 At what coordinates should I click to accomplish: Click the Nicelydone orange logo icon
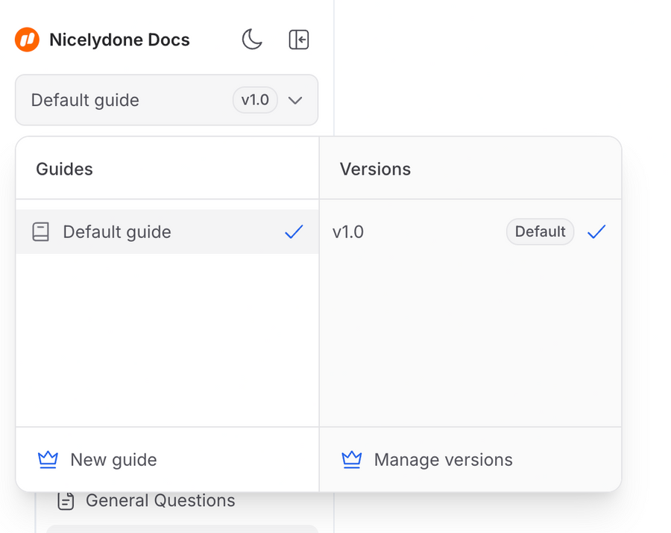tap(27, 40)
